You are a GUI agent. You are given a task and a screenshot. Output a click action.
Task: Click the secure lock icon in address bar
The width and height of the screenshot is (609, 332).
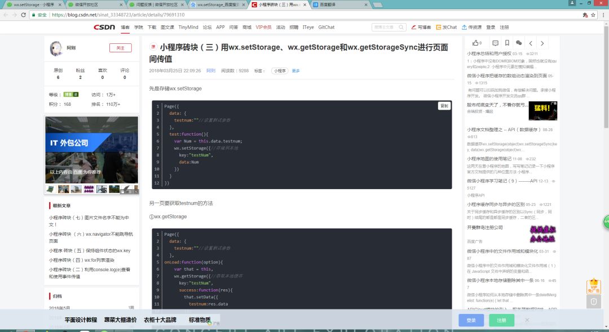pos(34,15)
